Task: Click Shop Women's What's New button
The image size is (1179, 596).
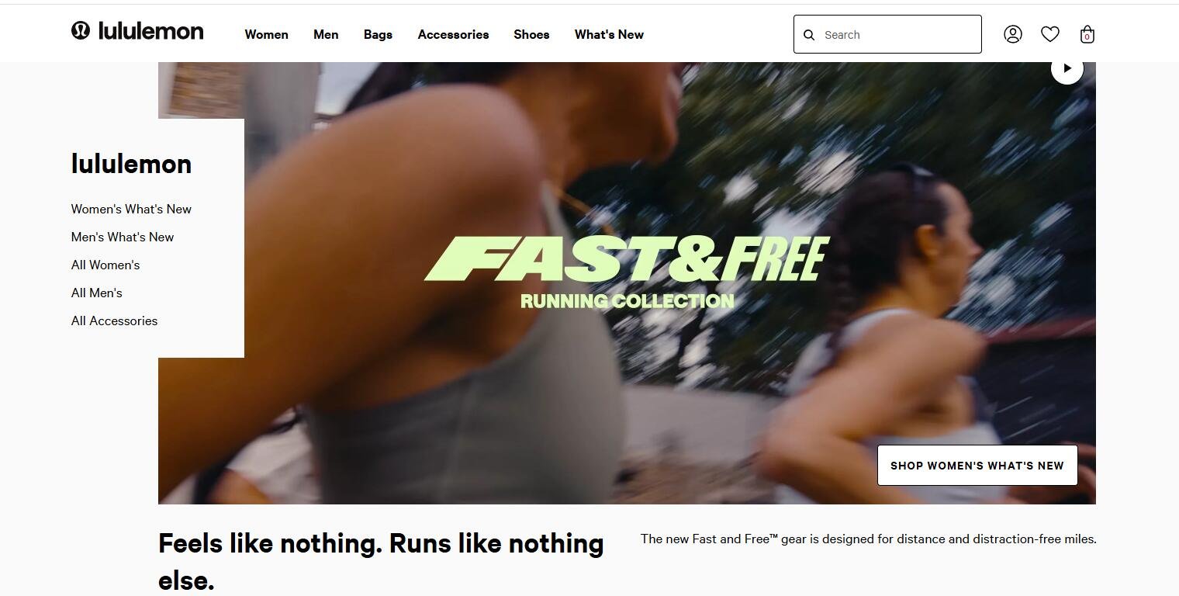Action: 977,466
